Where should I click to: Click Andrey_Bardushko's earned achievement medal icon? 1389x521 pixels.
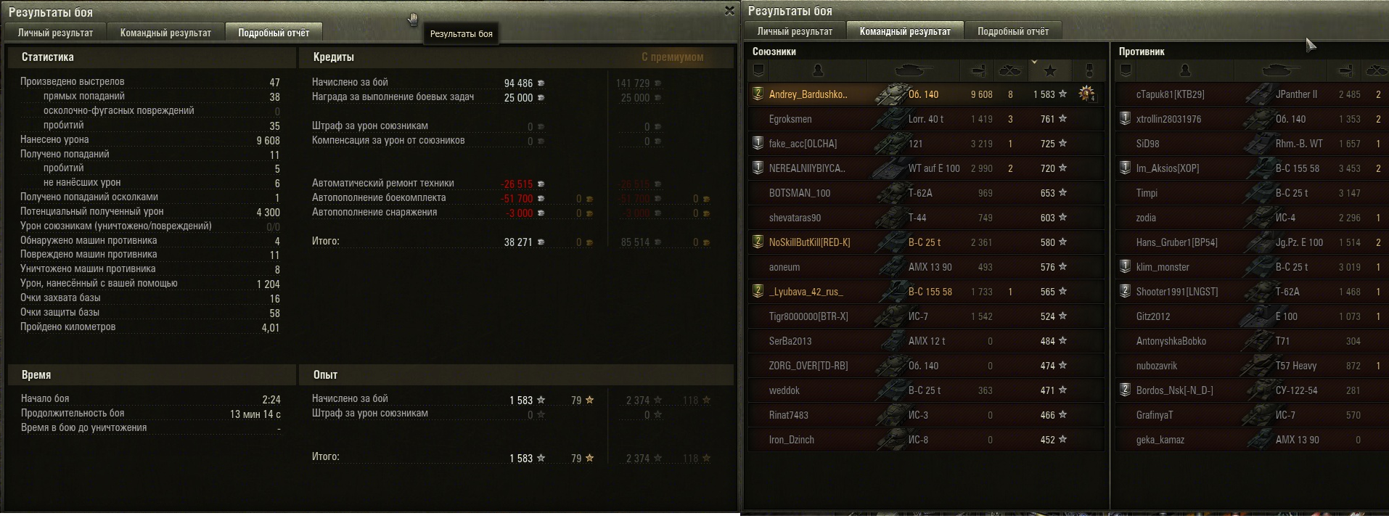click(1087, 94)
